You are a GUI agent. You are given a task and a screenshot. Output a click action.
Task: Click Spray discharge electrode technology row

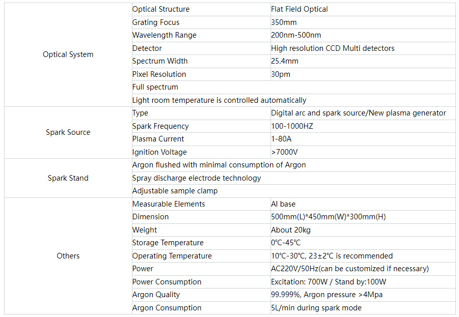[293, 178]
